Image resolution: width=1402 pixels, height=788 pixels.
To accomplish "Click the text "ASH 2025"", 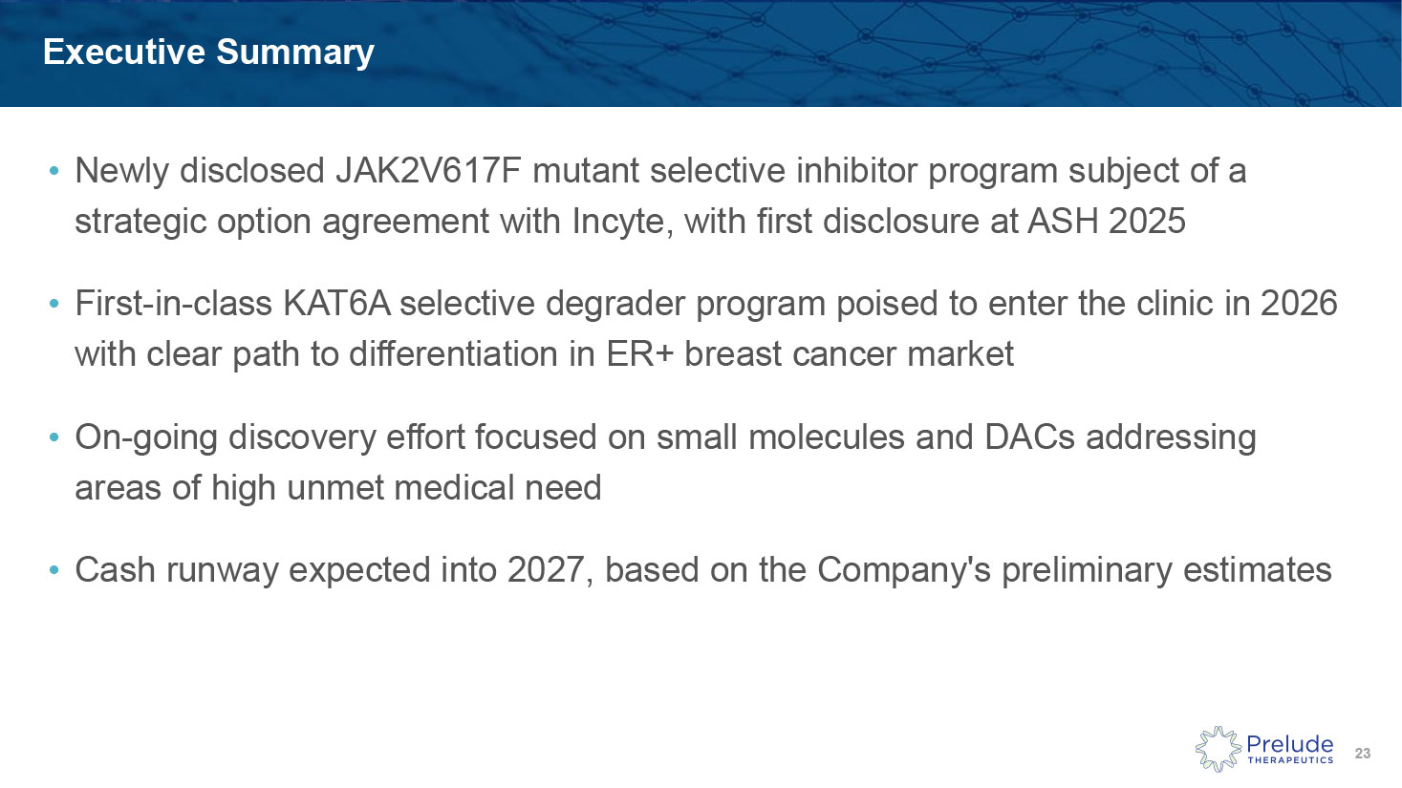I will tap(1106, 222).
